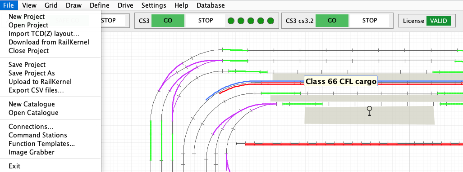Open the Drive menu
This screenshot has width=463, height=172.
[x=125, y=5]
